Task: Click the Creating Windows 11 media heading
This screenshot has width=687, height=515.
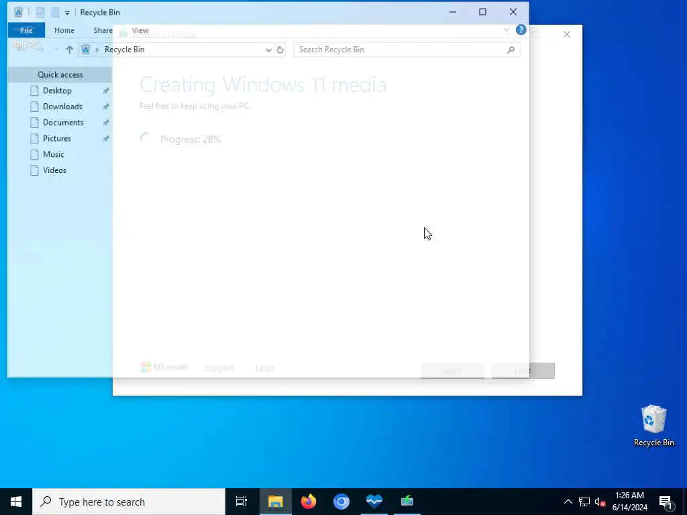Action: coord(263,84)
